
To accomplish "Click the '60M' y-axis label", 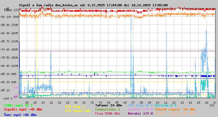I will (14, 82).
